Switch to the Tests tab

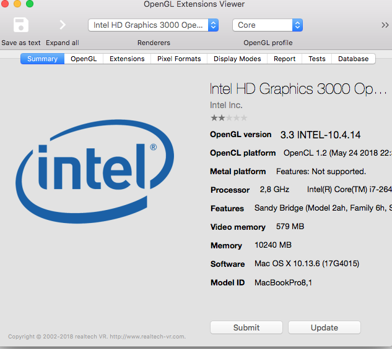(316, 59)
